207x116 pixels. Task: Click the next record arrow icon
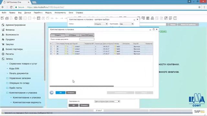click(61, 18)
